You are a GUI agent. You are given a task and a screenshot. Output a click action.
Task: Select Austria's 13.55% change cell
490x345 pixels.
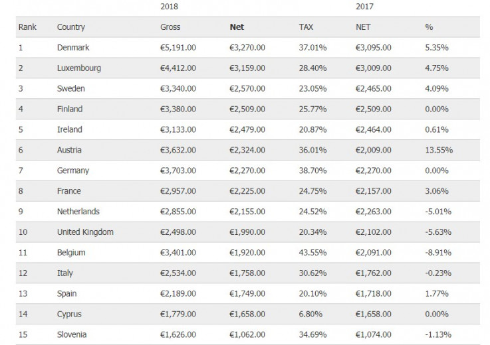point(439,150)
